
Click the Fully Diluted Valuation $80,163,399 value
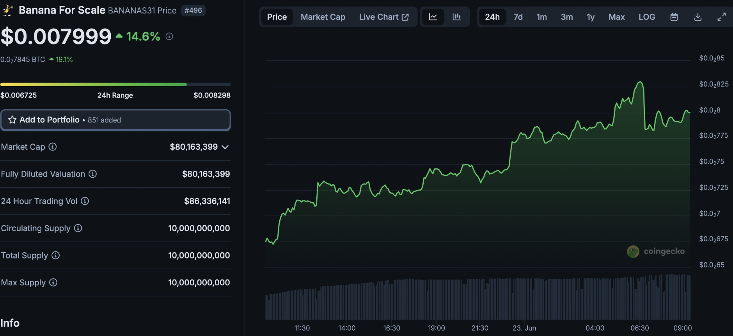[x=206, y=174]
